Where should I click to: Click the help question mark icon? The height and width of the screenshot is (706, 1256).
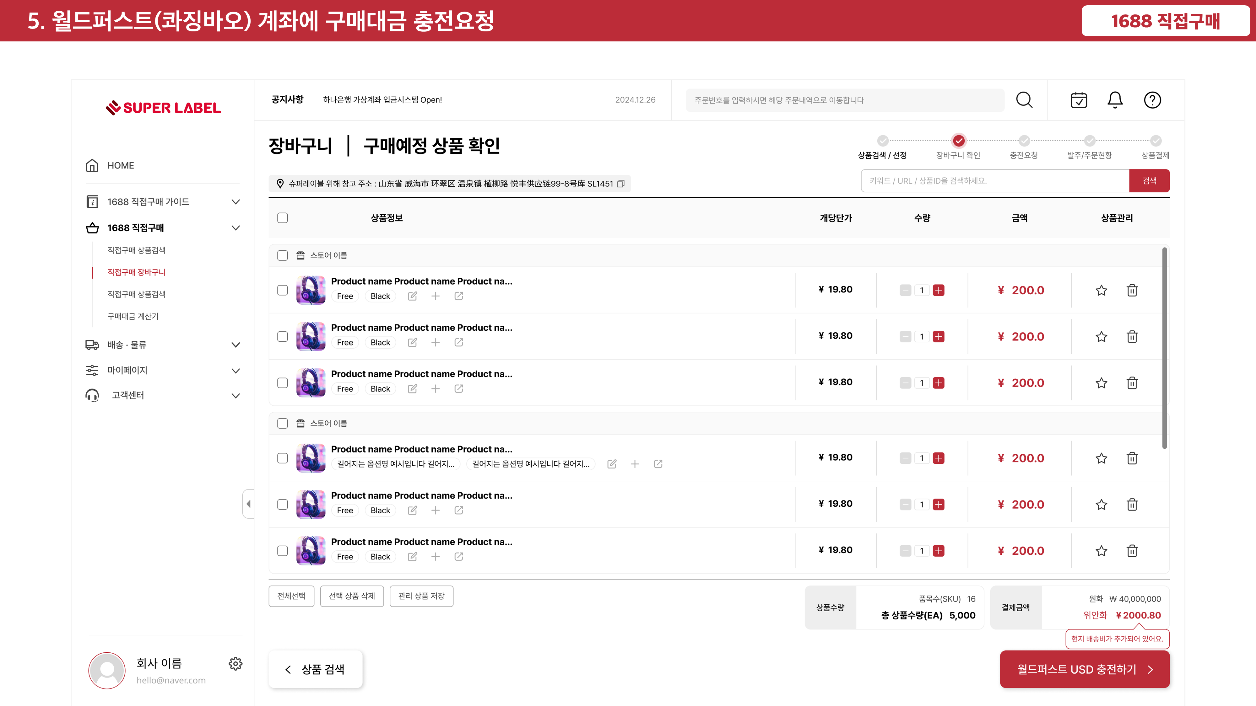click(x=1152, y=100)
